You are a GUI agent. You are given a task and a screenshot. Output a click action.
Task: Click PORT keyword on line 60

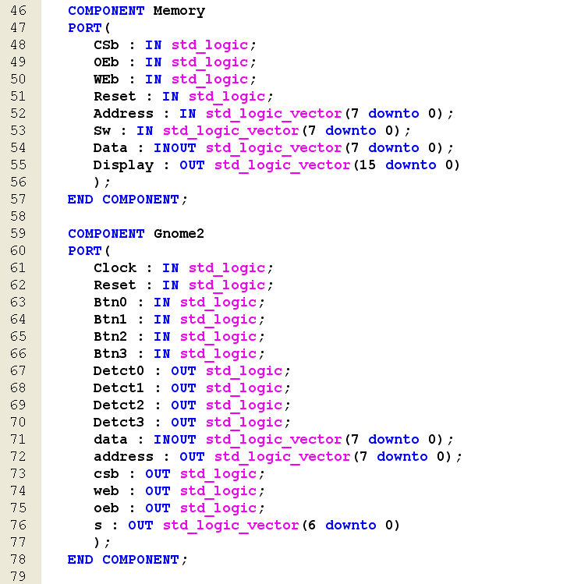(x=85, y=251)
